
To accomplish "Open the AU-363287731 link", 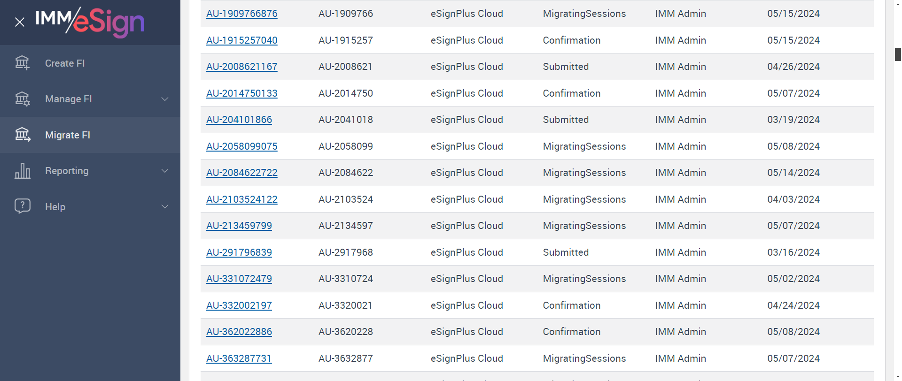I will pos(239,358).
